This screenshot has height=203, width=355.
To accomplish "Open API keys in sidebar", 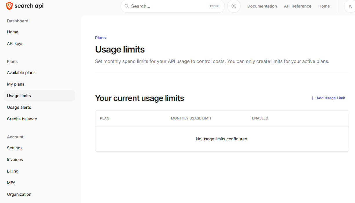I will (15, 43).
